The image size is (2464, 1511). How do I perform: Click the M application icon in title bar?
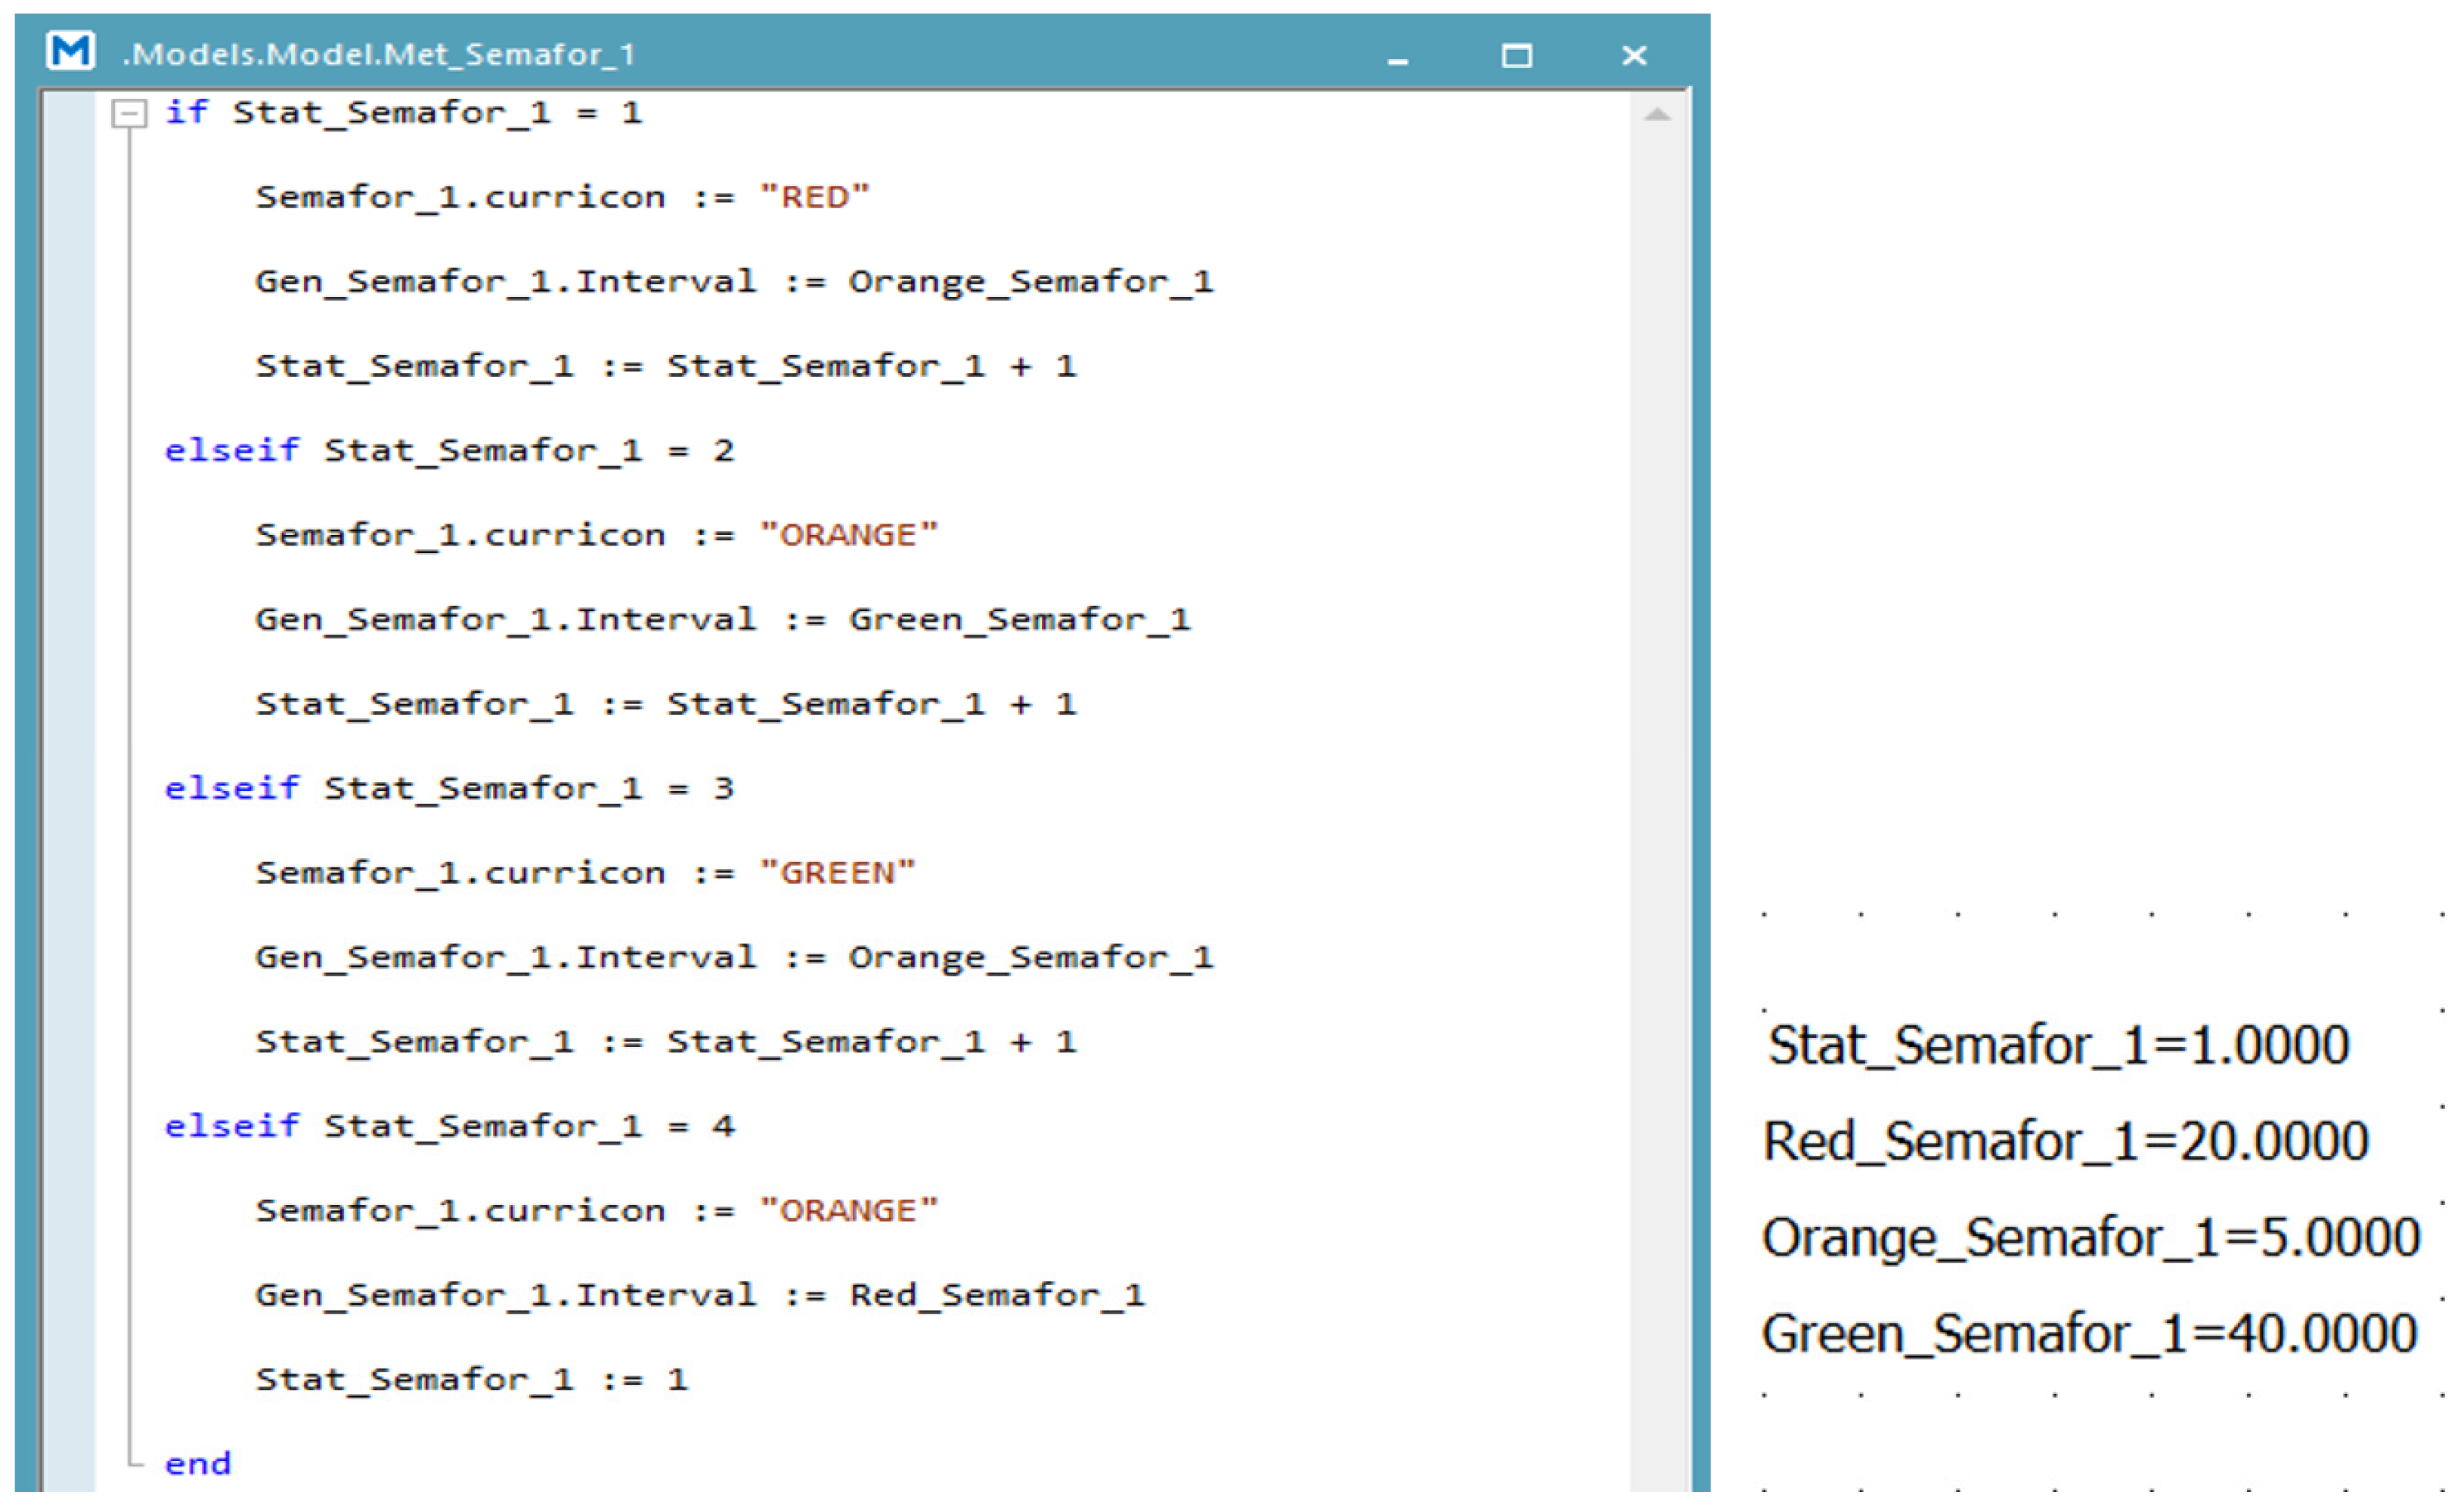pos(70,52)
